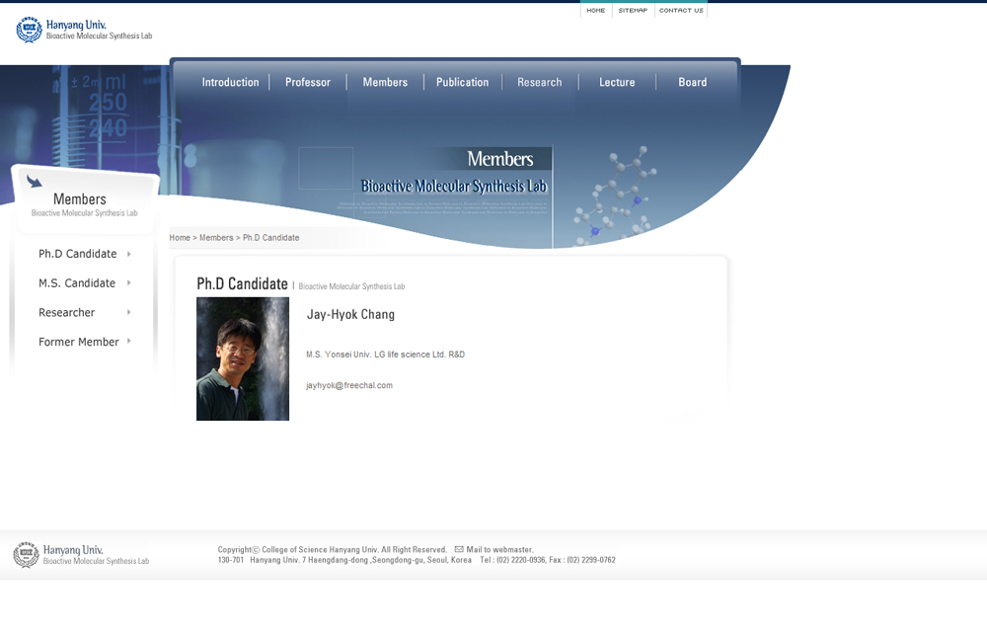Click Home in the breadcrumb trail
This screenshot has height=635, width=987.
[180, 238]
